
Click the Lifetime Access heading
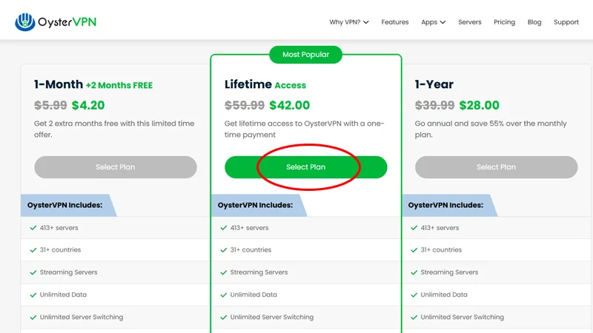tap(265, 84)
